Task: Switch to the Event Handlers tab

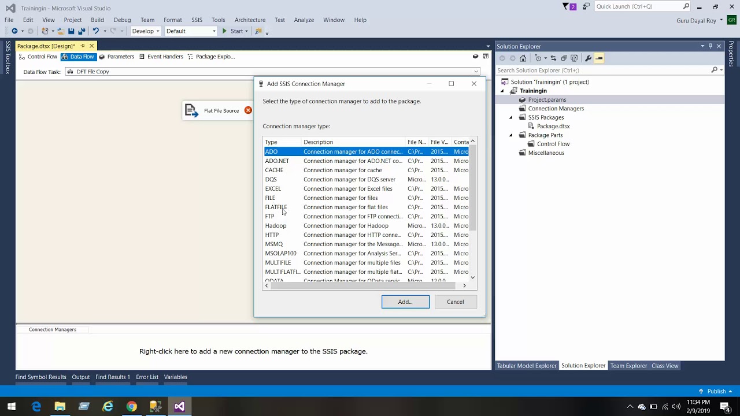Action: tap(161, 57)
